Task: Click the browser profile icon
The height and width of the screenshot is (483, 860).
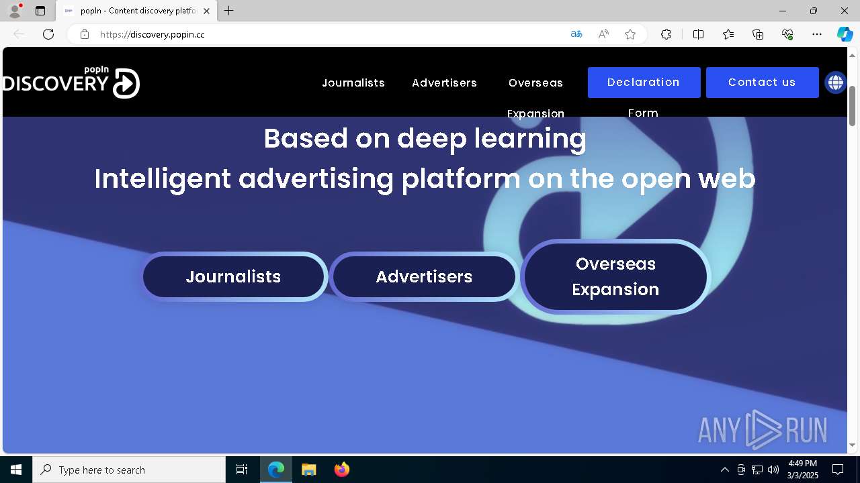Action: (14, 11)
